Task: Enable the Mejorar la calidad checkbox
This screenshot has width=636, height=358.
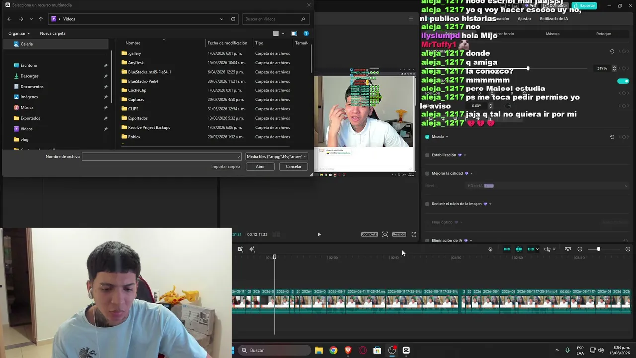Action: [x=427, y=173]
